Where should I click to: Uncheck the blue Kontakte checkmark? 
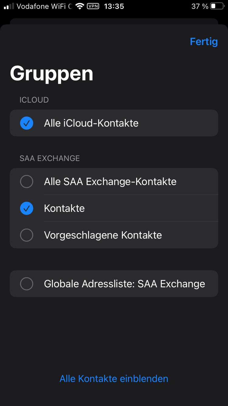click(x=26, y=208)
